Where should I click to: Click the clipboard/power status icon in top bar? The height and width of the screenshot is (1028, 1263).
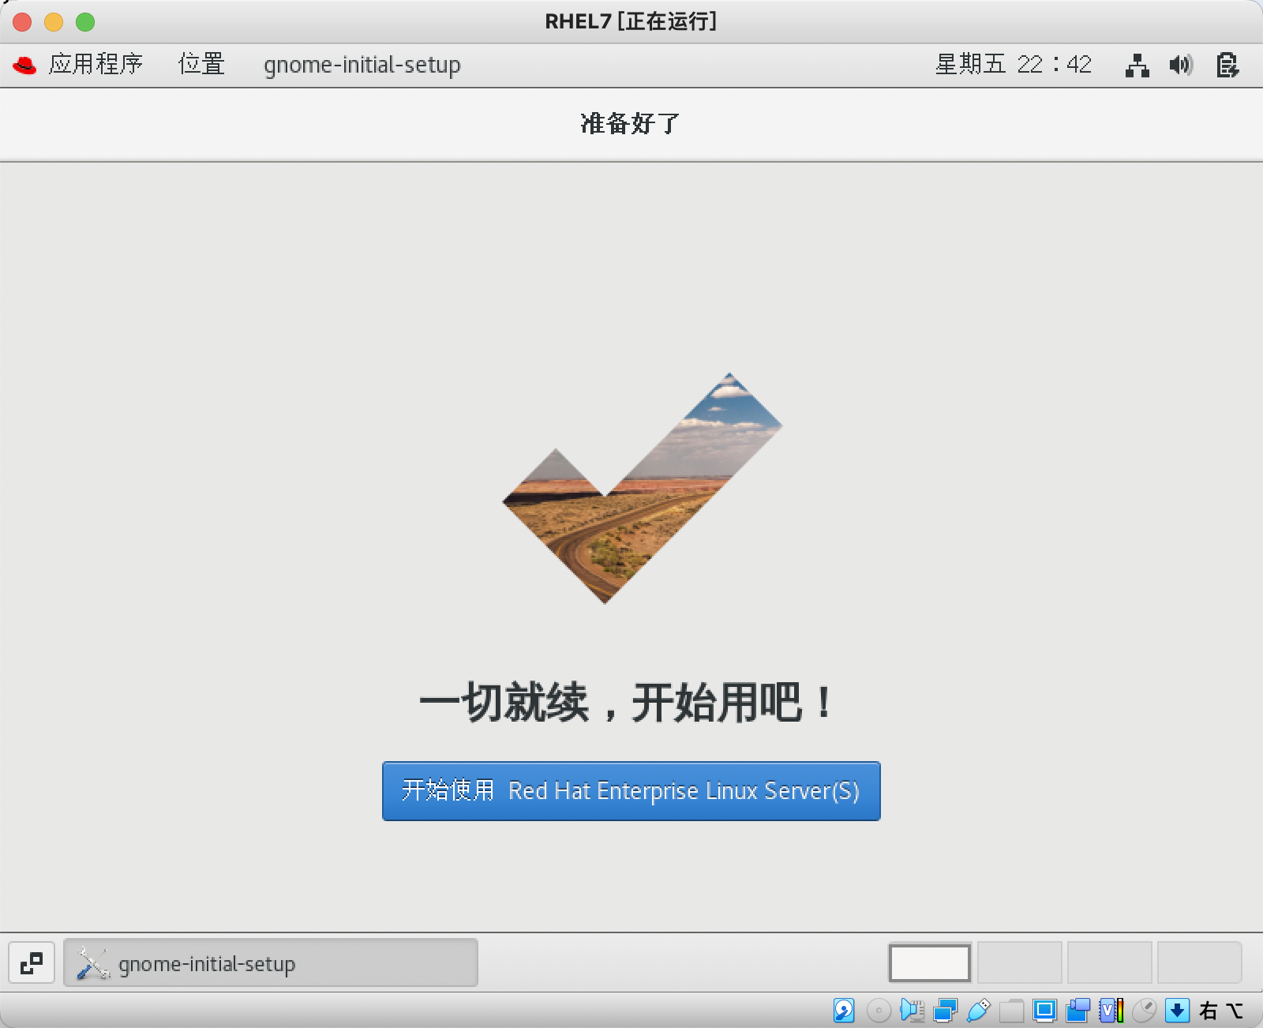coord(1227,65)
